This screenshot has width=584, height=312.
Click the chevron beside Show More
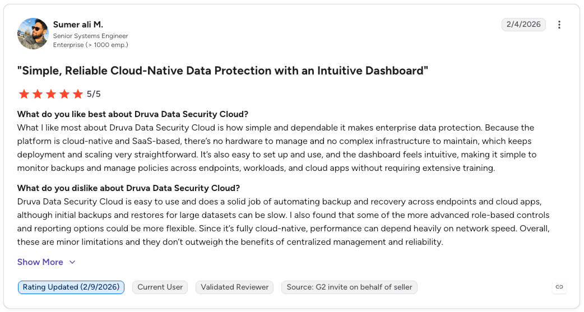[x=72, y=262]
